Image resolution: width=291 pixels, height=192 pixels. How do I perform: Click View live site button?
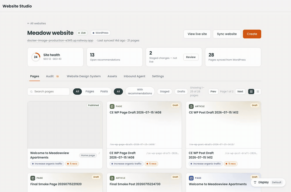pyautogui.click(x=197, y=34)
